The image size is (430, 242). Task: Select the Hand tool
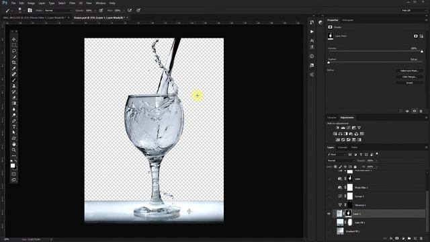(x=13, y=144)
